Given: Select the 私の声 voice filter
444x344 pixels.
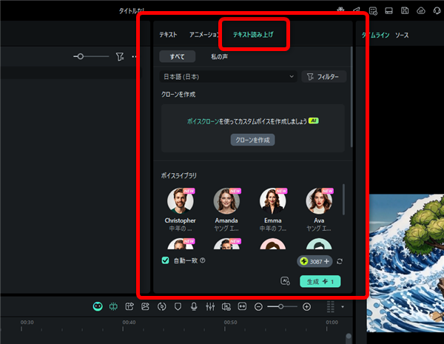Looking at the screenshot, I should point(219,56).
